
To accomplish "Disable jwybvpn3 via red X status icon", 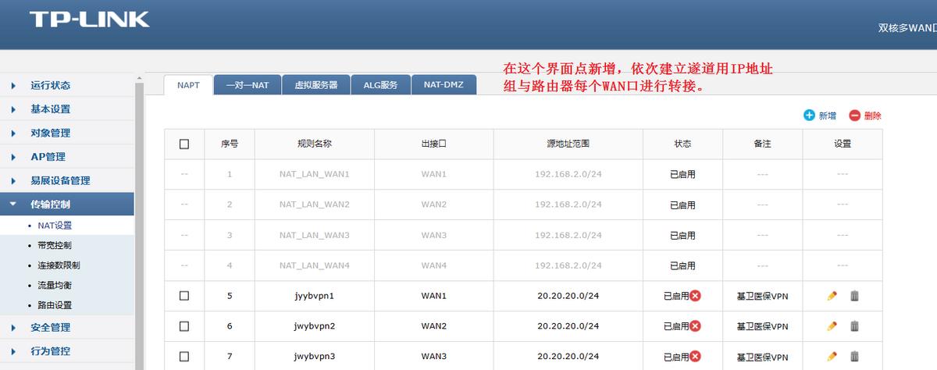I will coord(695,356).
